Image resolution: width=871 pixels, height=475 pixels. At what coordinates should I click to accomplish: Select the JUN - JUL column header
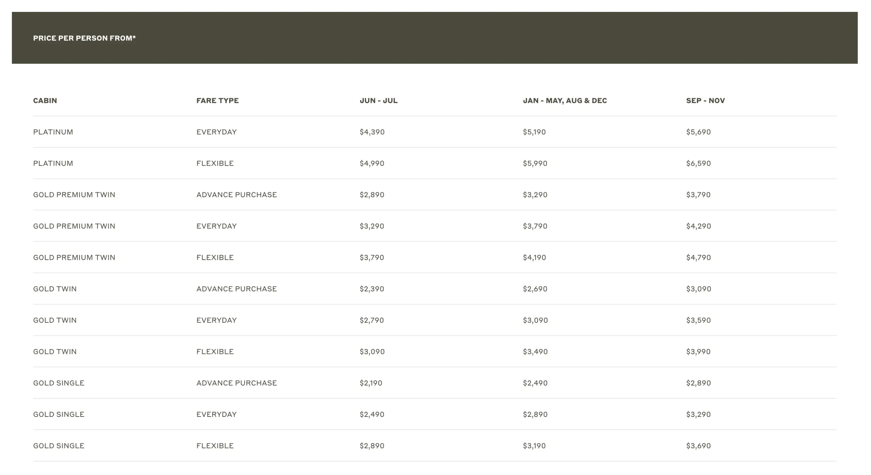pyautogui.click(x=378, y=101)
